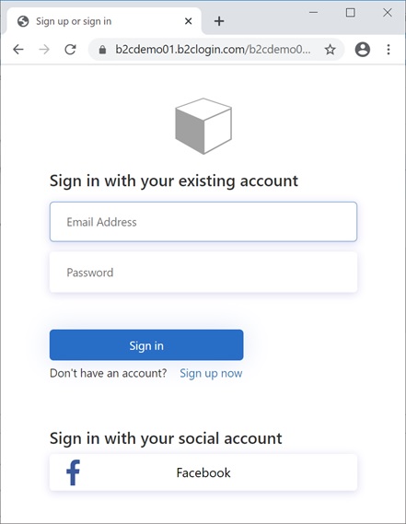Bookmark this page with star icon

click(331, 50)
